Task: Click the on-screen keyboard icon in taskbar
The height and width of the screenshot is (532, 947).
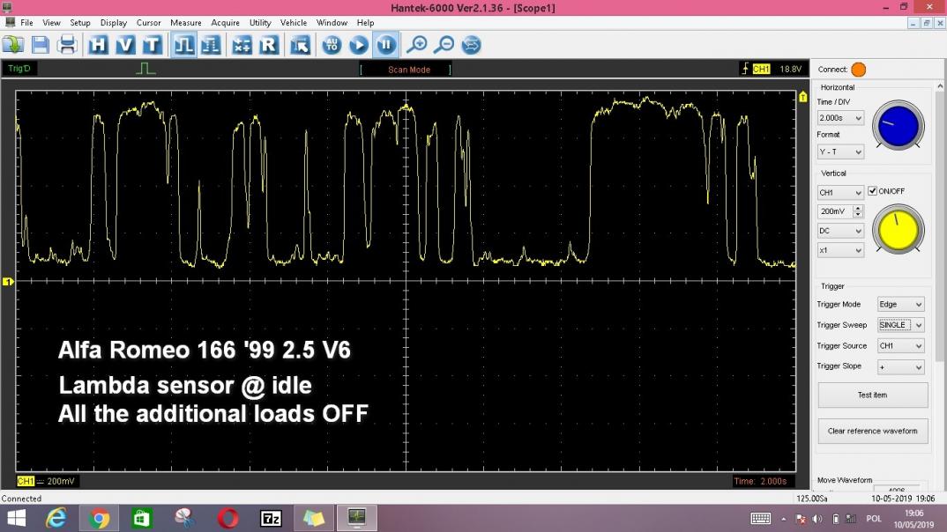Action: coord(760,519)
